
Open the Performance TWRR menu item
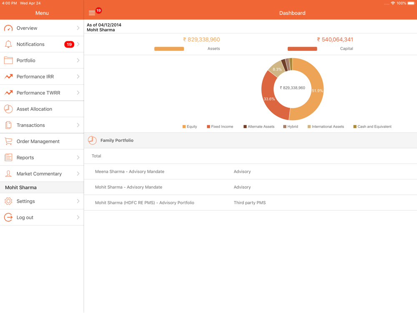pyautogui.click(x=38, y=93)
